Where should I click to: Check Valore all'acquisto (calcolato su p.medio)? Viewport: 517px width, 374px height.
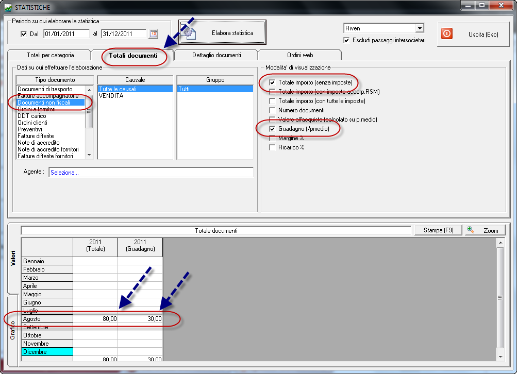(272, 120)
